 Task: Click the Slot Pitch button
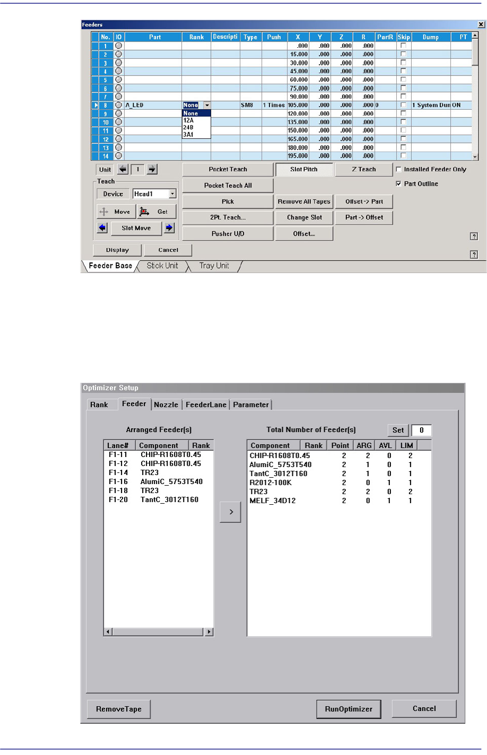[304, 169]
